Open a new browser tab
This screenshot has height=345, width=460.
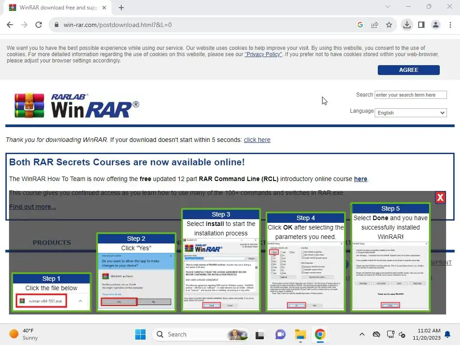coord(121,8)
